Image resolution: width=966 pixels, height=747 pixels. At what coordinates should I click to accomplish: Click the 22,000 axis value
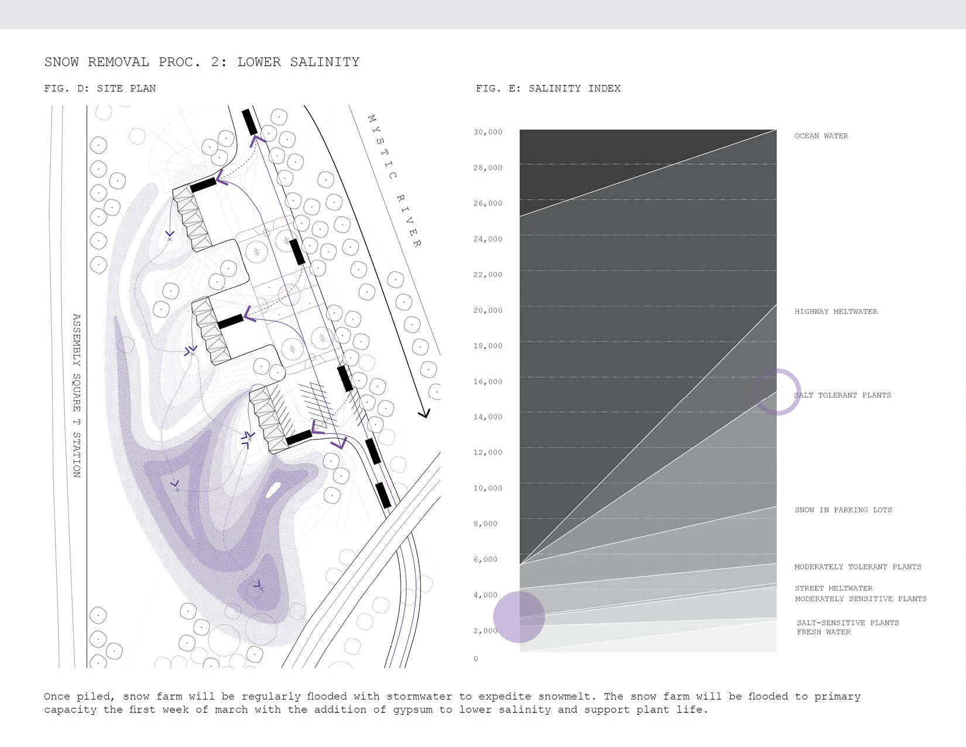click(x=488, y=275)
